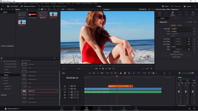Click the position lock padlock icon
198x111 pixels.
click(x=129, y=73)
